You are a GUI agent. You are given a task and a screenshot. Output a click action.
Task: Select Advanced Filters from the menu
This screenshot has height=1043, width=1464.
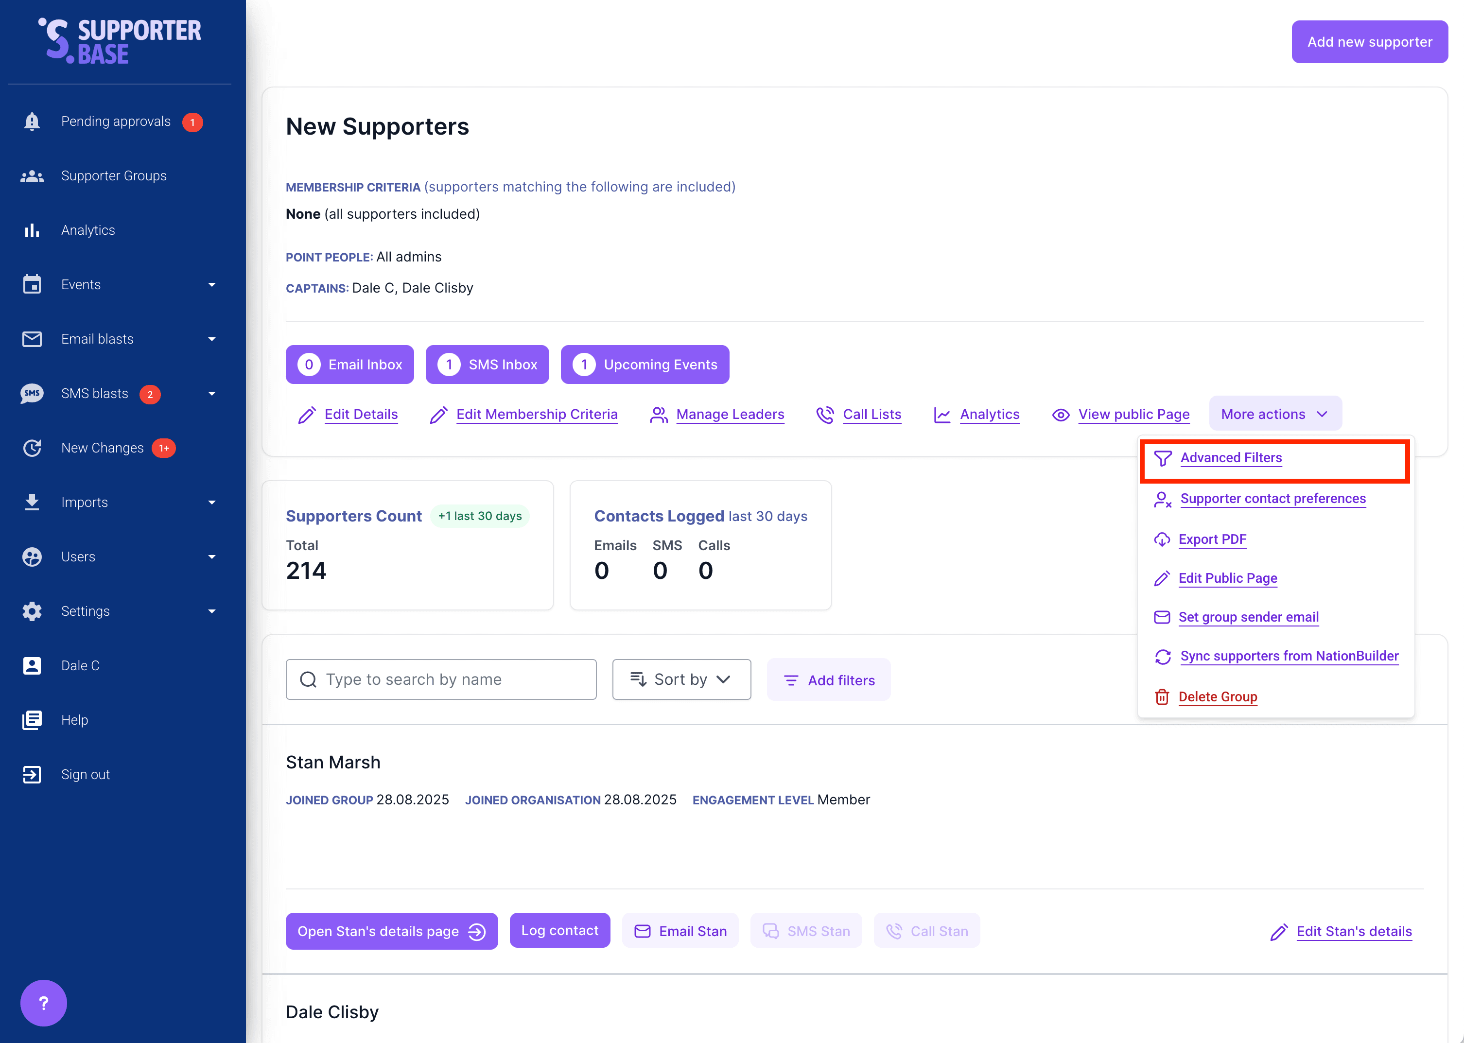pos(1230,458)
